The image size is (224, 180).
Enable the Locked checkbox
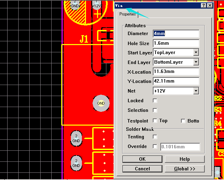click(155, 101)
